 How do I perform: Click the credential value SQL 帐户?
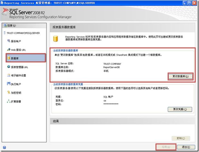coord(108,97)
